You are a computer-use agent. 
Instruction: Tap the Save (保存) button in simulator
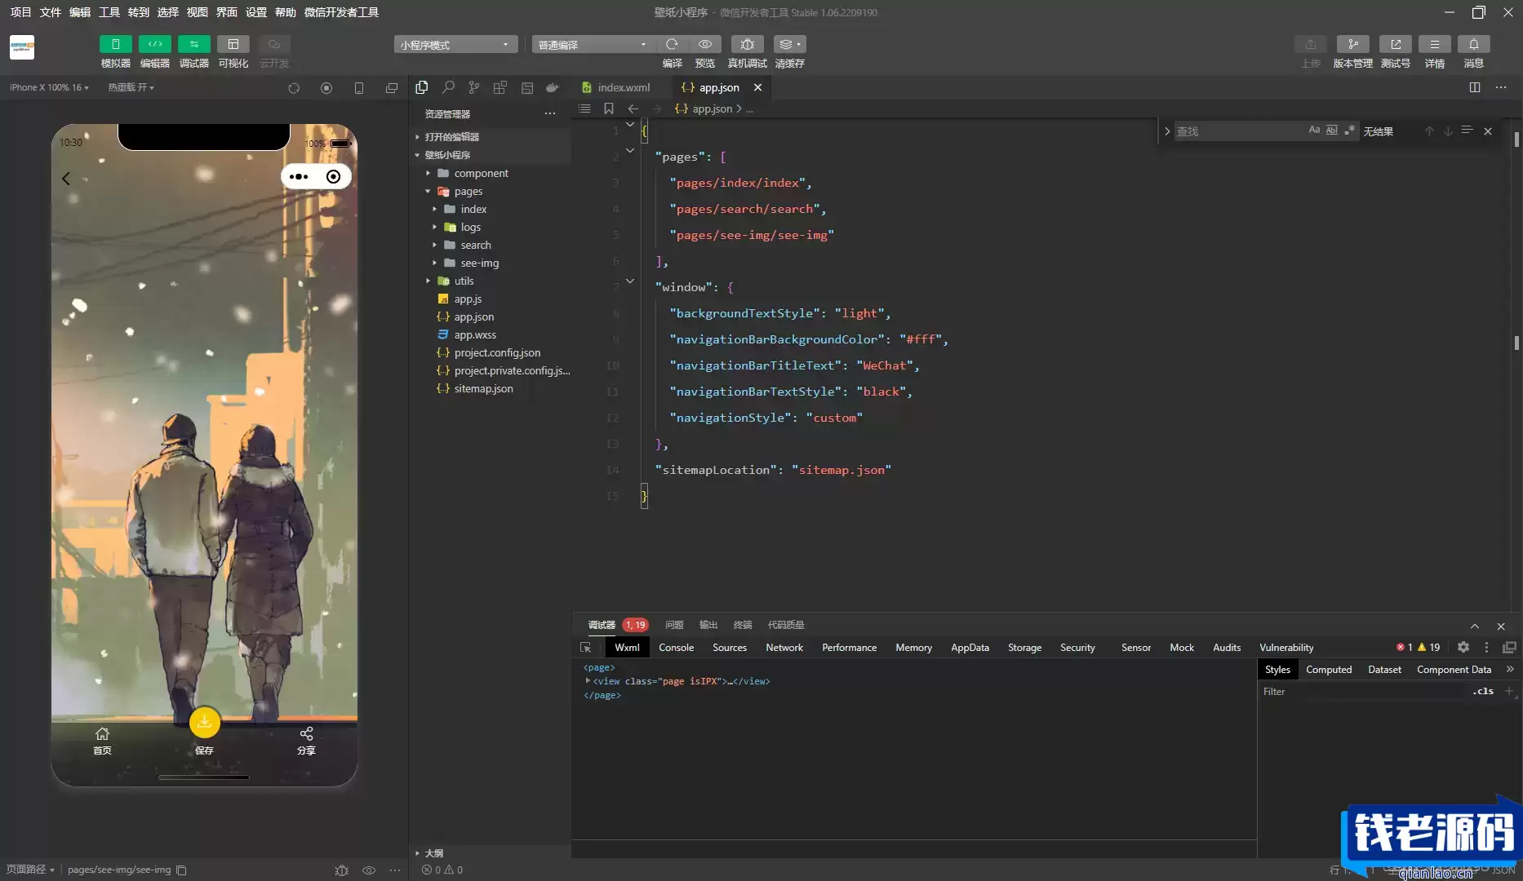tap(204, 732)
